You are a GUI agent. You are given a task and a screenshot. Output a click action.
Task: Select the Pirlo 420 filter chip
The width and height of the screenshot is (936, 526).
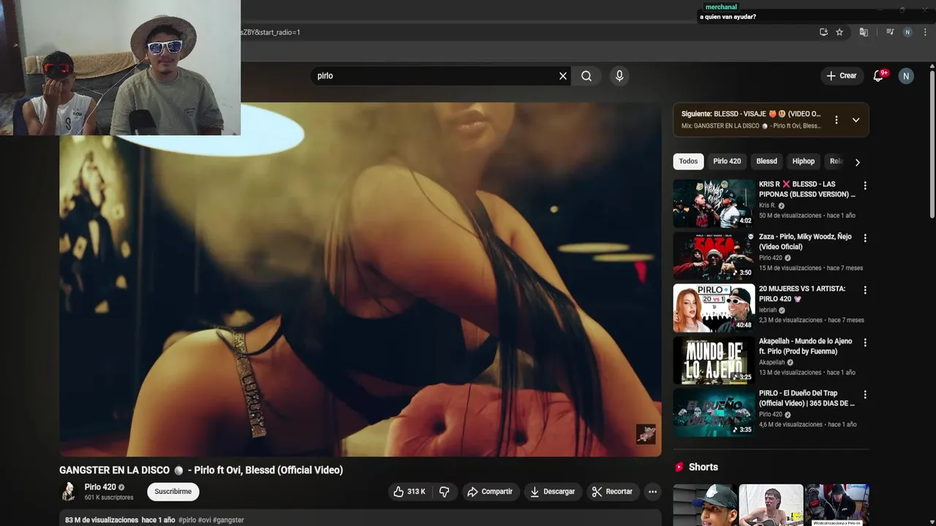point(727,161)
